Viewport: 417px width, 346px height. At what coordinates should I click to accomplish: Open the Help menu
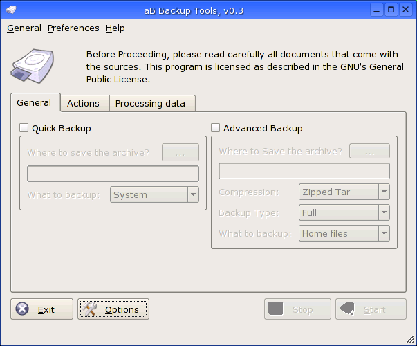point(115,28)
